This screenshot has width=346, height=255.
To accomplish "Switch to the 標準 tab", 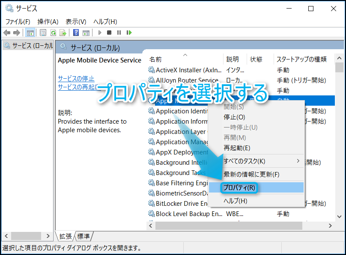I will pos(84,236).
